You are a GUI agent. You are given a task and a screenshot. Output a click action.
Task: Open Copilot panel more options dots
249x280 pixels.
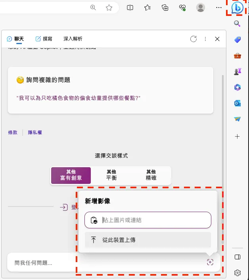pyautogui.click(x=205, y=39)
